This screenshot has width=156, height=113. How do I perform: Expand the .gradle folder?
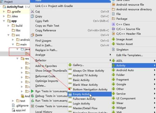[x=4, y=11]
